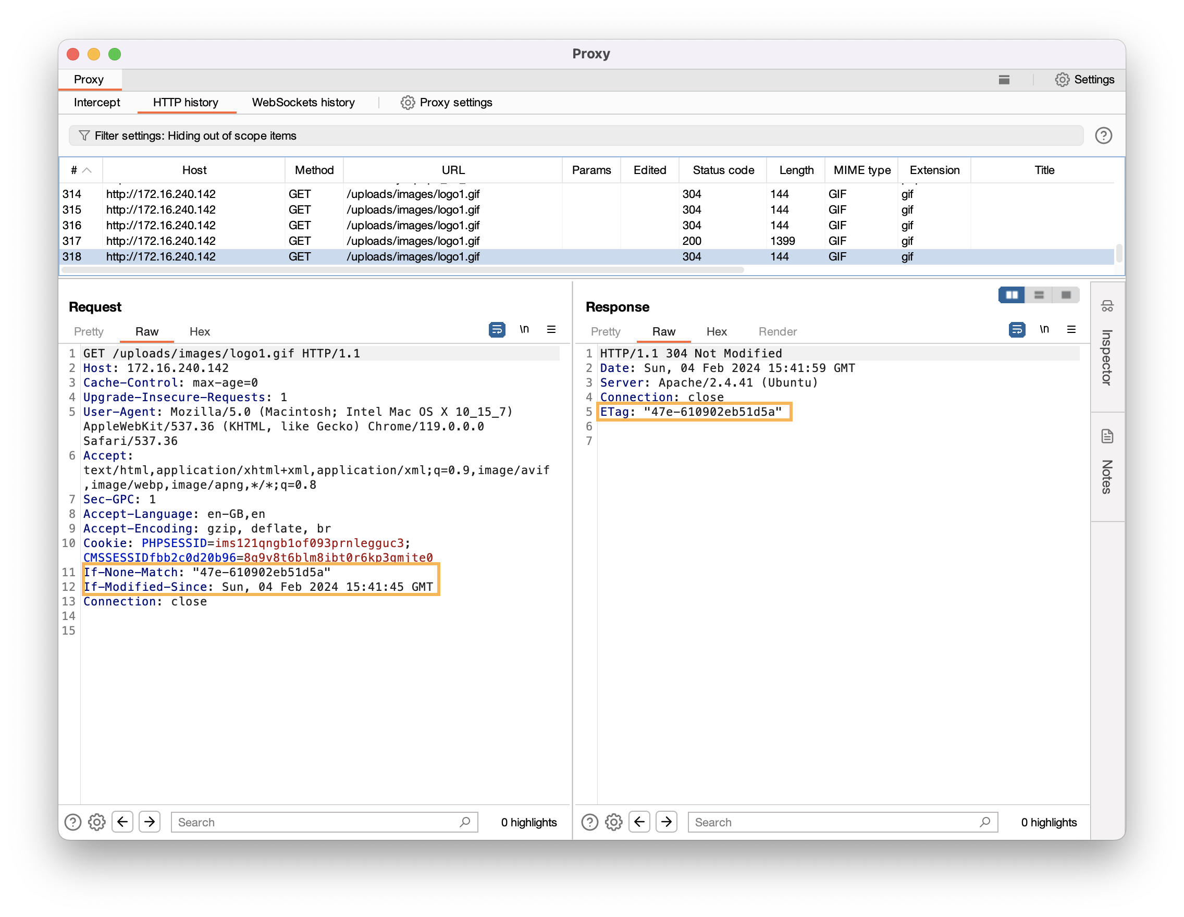
Task: Sort history by Host column
Action: click(194, 170)
